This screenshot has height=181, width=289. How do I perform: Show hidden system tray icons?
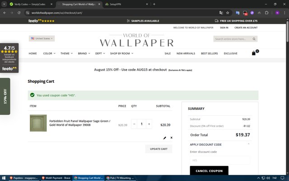tap(258, 178)
